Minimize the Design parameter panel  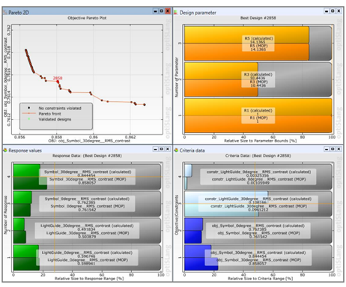click(x=327, y=11)
